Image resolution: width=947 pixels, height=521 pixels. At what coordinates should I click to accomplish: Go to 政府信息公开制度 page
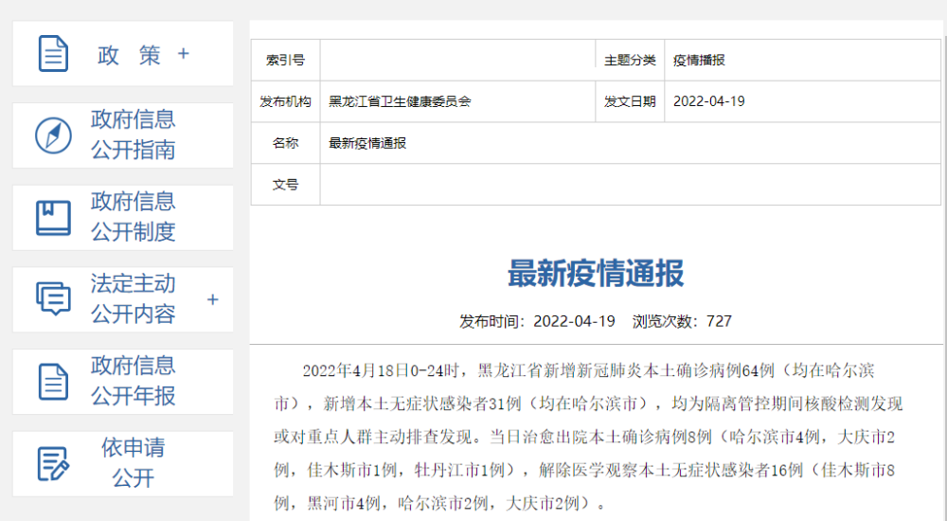point(133,216)
